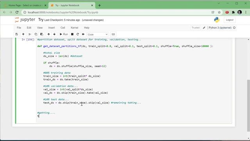Open a new browser tab
The height and width of the screenshot is (141, 250).
[100, 5]
